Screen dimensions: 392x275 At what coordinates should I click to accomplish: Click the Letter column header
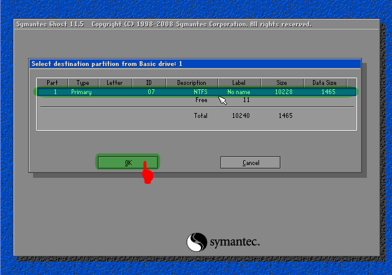point(115,83)
